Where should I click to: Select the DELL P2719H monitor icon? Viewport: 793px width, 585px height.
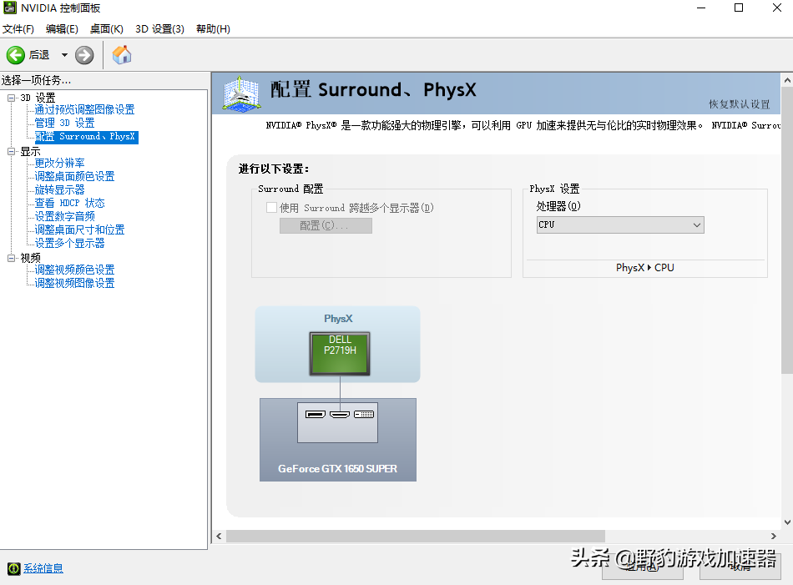[340, 354]
